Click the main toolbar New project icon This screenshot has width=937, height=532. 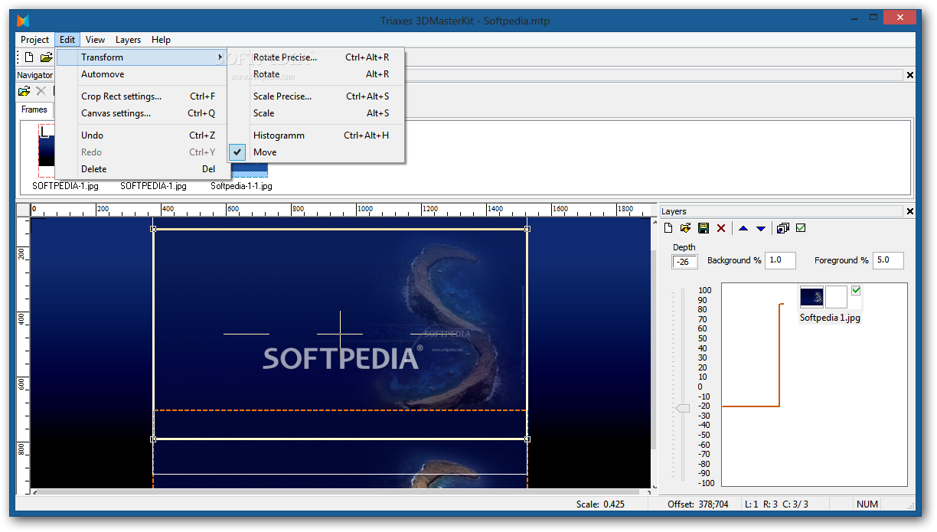29,57
